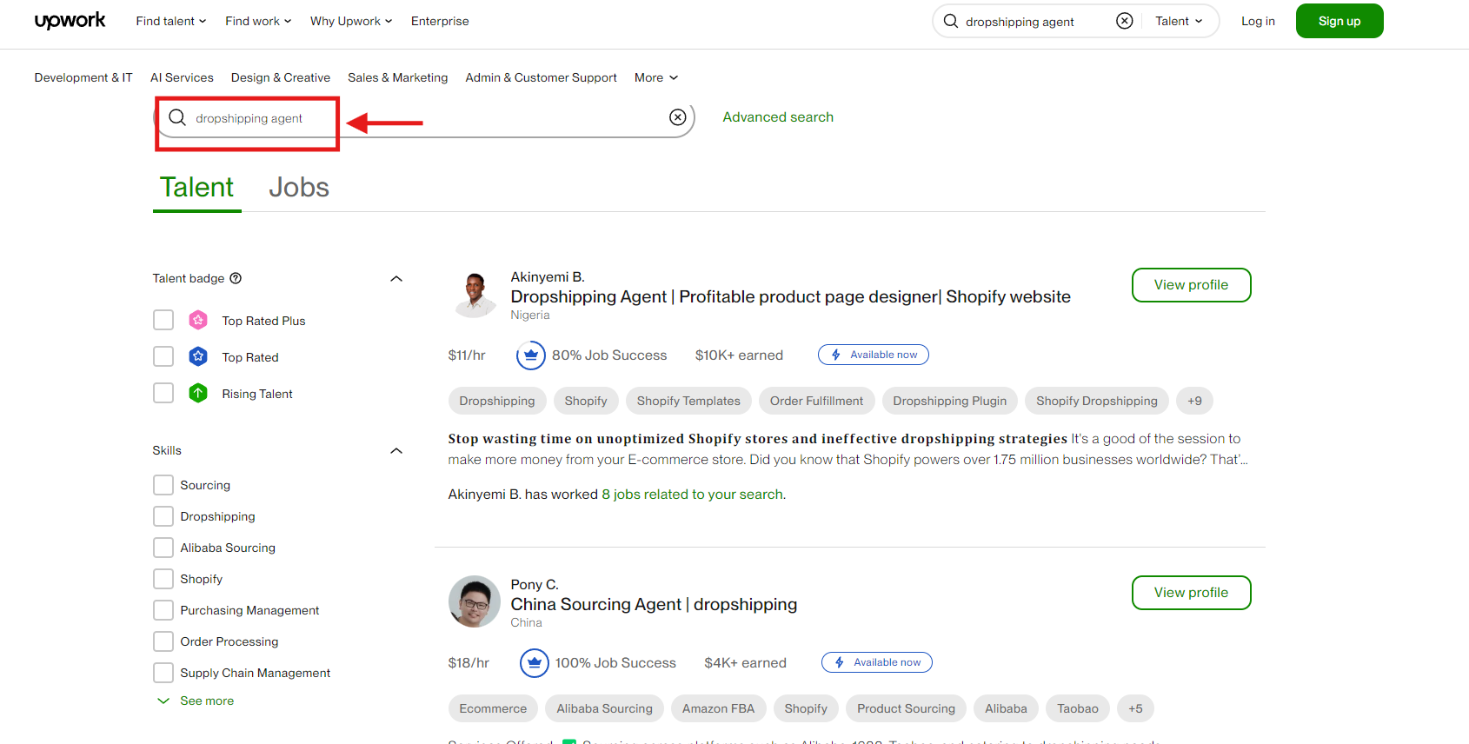Switch to the Jobs tab
This screenshot has width=1469, height=744.
299,188
